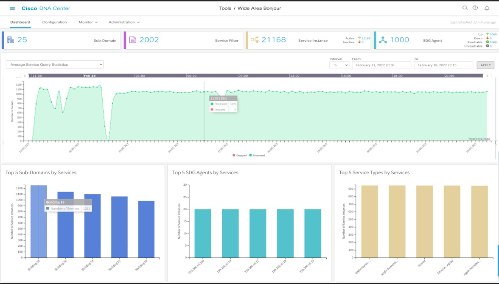
Task: Click the Sub-Domain building icon
Action: pyautogui.click(x=11, y=40)
